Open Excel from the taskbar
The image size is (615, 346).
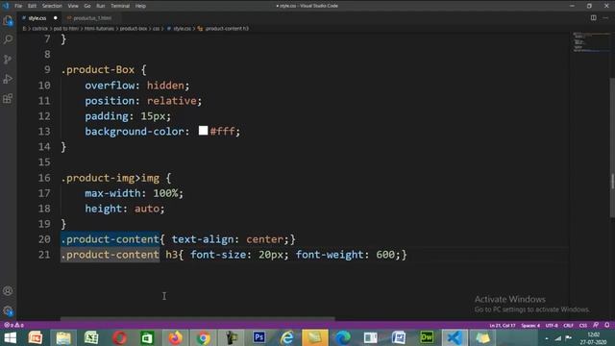click(x=91, y=337)
